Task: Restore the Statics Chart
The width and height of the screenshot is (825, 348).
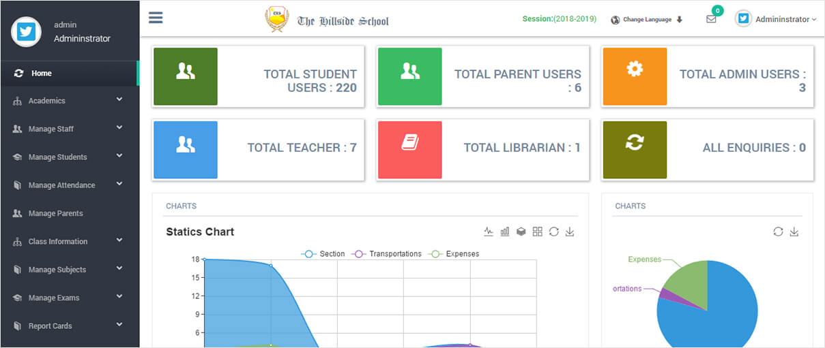Action: point(553,232)
